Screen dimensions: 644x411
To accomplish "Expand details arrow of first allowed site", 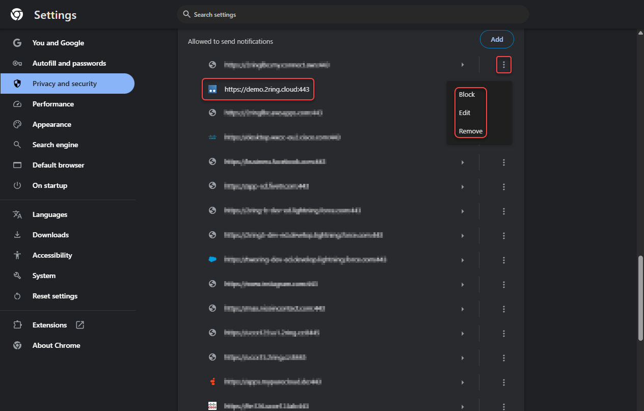I will (463, 65).
